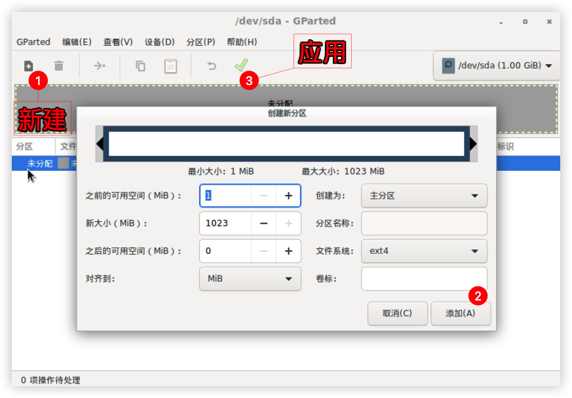Viewport: 572px width, 398px height.
Task: Open the 编辑(E) menu
Action: [x=77, y=42]
